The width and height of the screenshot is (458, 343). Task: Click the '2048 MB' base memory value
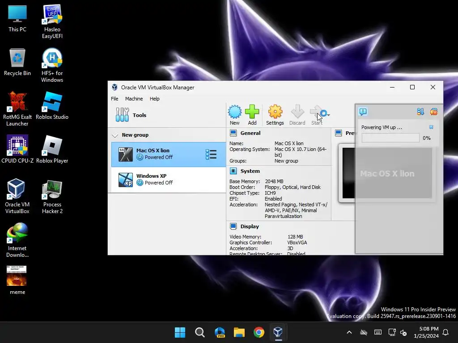274,181
